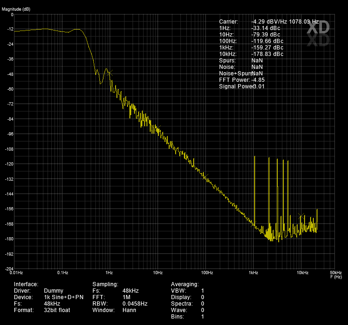Click the Noise+Spurs label
The width and height of the screenshot is (348, 325).
click(236, 73)
